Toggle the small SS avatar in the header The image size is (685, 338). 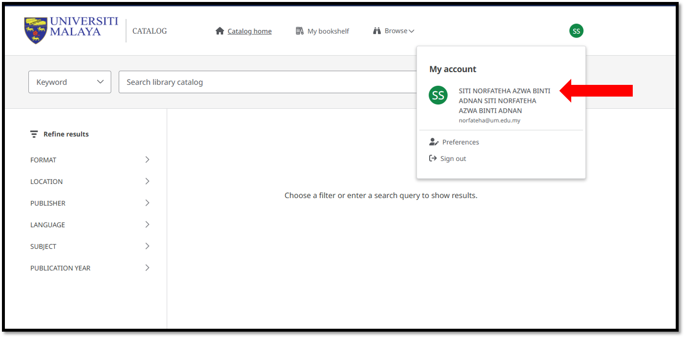[x=576, y=31]
